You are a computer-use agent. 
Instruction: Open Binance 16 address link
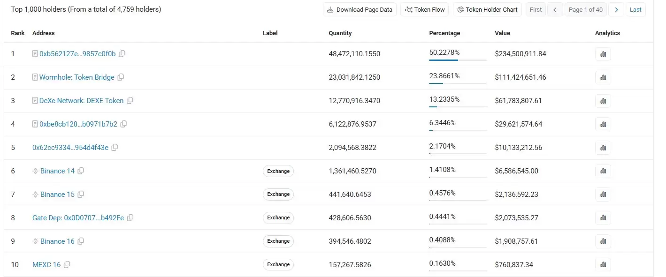pos(57,241)
